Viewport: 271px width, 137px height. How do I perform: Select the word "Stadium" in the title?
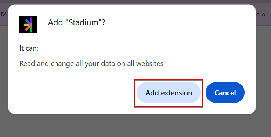83,23
